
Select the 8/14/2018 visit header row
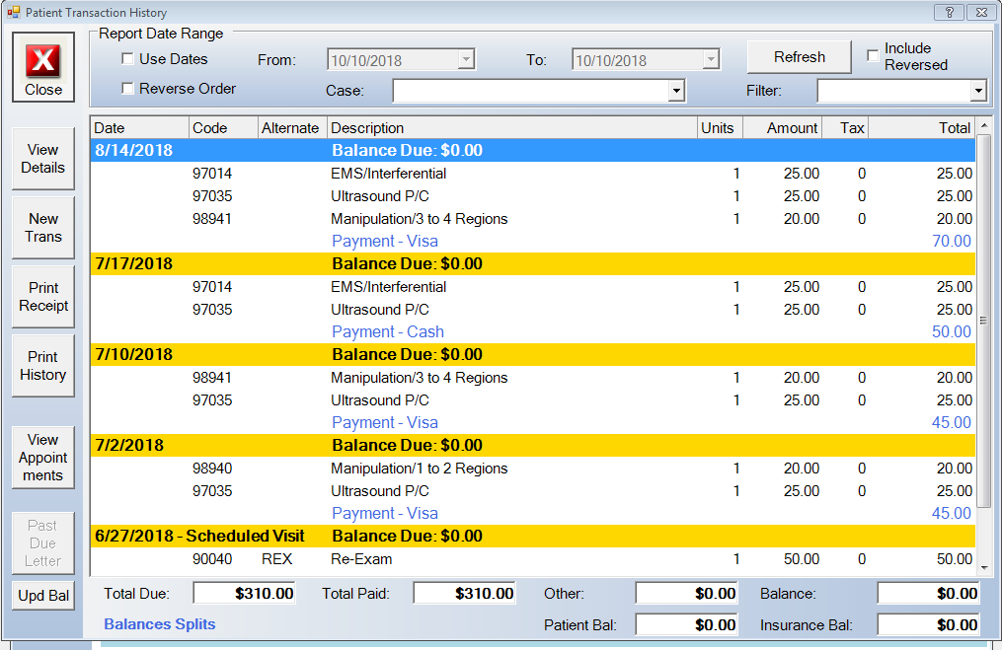tap(533, 150)
